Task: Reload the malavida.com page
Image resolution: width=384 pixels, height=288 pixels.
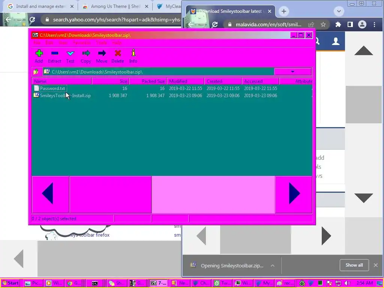Action: pyautogui.click(x=215, y=24)
